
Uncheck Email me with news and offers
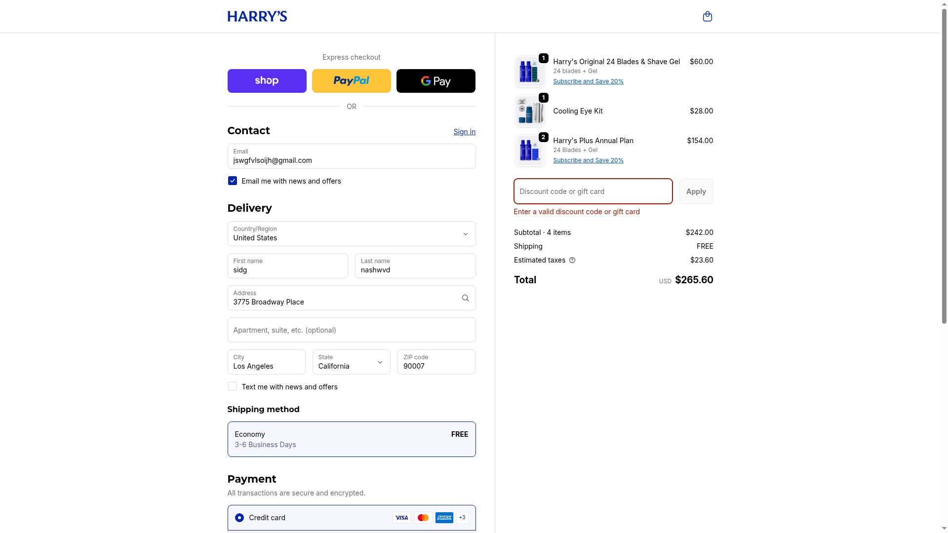tap(233, 181)
